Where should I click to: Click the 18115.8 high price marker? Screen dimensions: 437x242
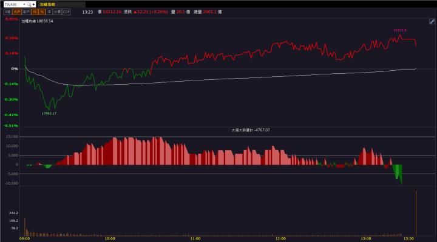[399, 30]
